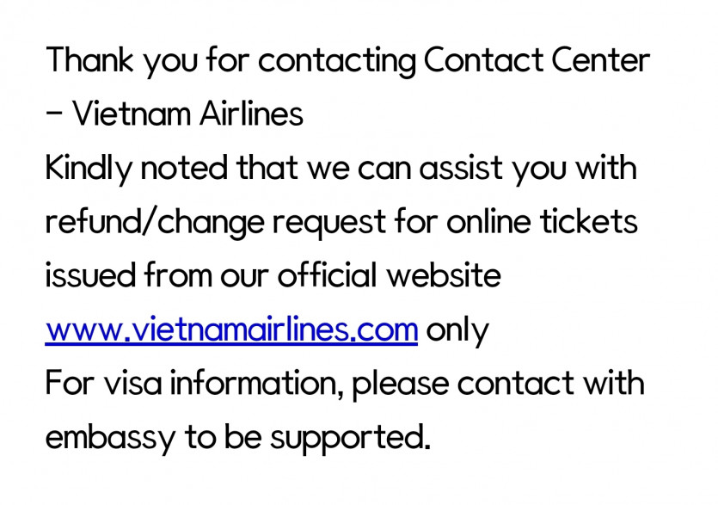Screen dimensions: 718x505
Task: Click the 'to be supported.' text
Action: 307,438
